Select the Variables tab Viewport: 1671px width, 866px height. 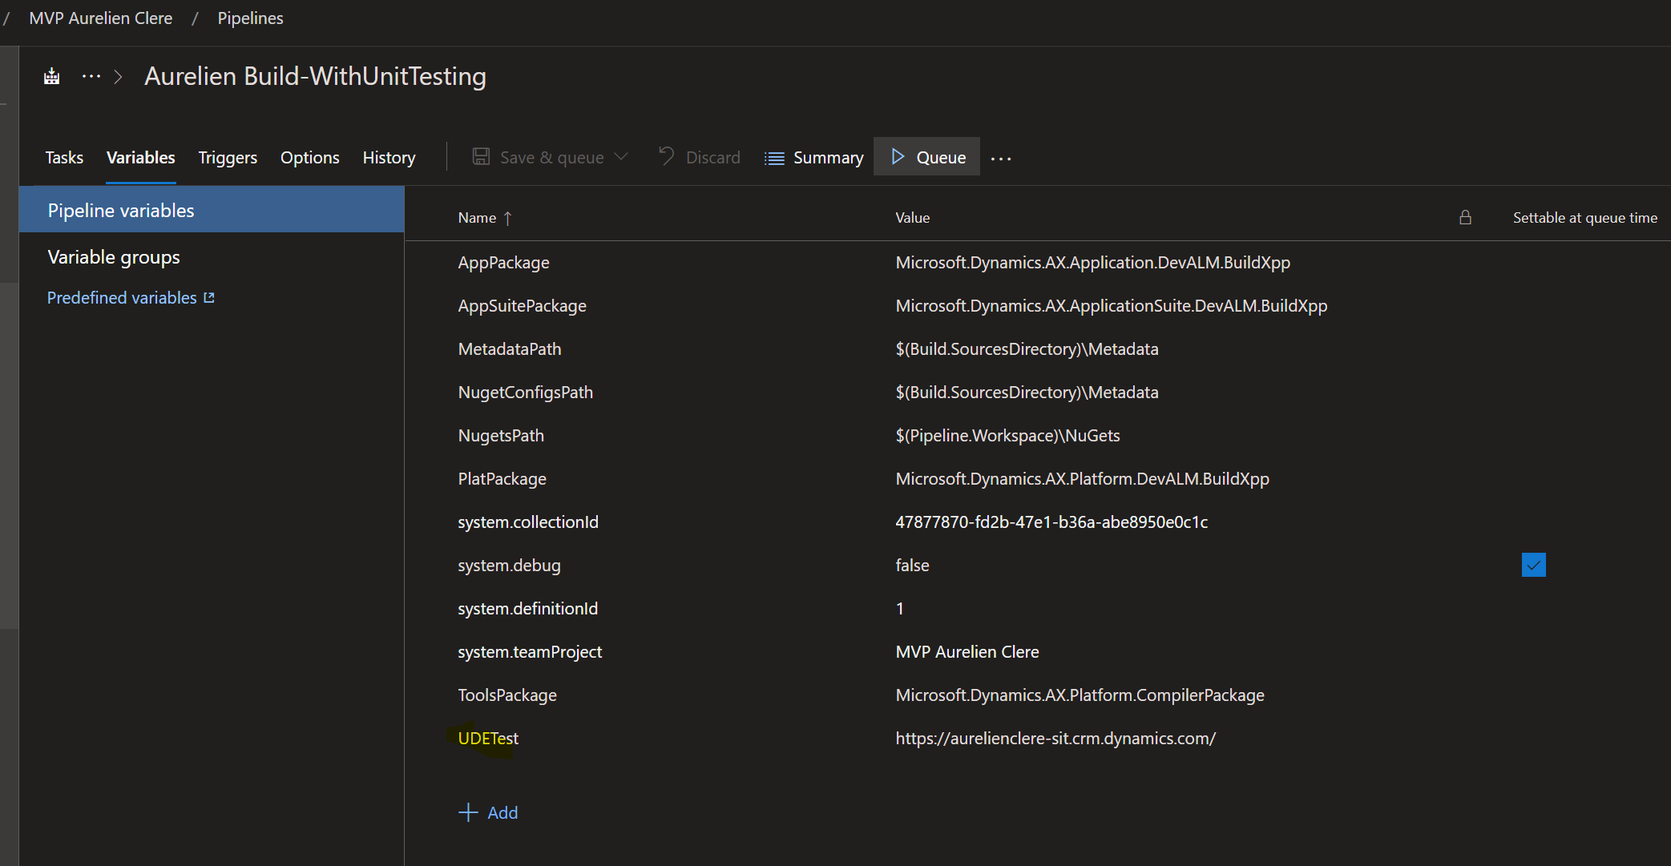pyautogui.click(x=141, y=158)
